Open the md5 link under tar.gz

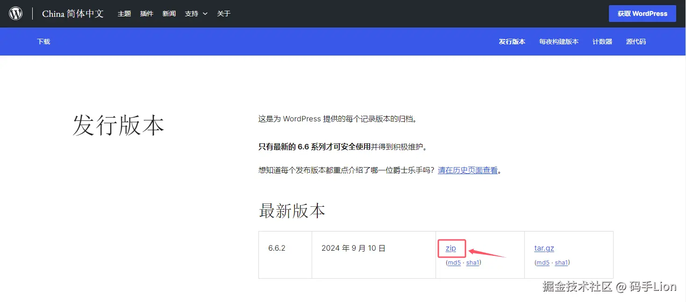point(543,263)
